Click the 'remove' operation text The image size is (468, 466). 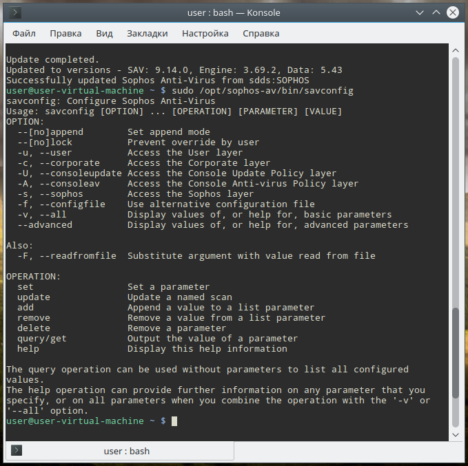pyautogui.click(x=34, y=318)
